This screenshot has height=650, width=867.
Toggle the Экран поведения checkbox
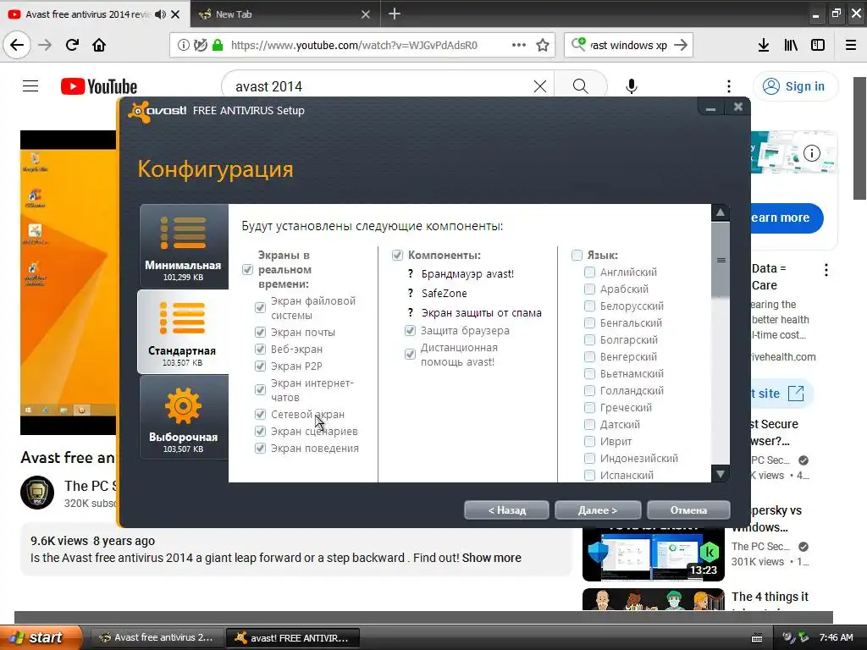click(x=260, y=448)
